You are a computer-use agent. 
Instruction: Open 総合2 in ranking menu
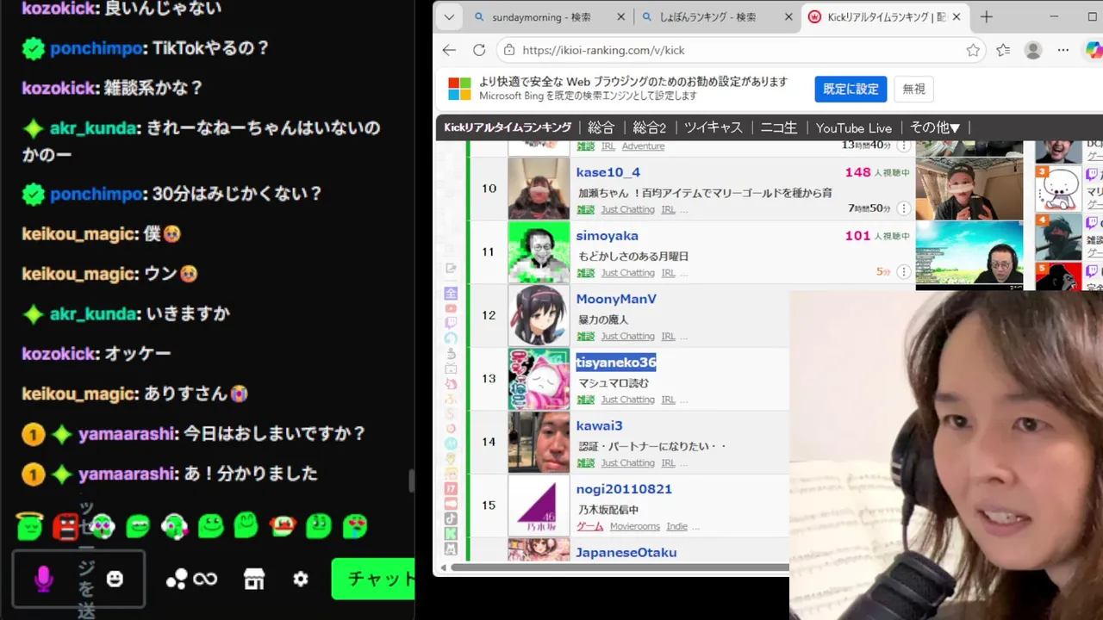(x=650, y=127)
